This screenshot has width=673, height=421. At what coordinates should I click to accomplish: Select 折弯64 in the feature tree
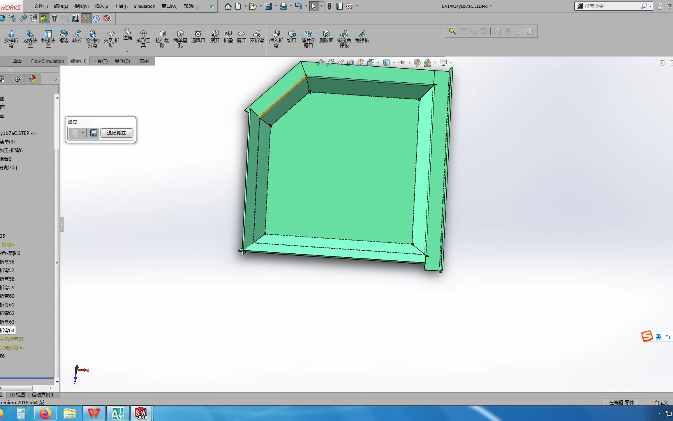click(x=7, y=330)
